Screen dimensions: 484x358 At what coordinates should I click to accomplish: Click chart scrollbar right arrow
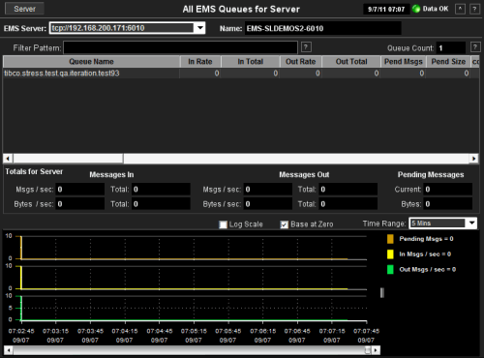(376, 350)
